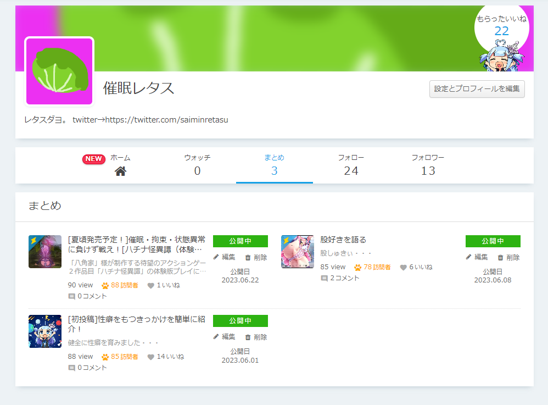Click paw icon next to 88 visitors
This screenshot has width=548, height=405.
(105, 285)
